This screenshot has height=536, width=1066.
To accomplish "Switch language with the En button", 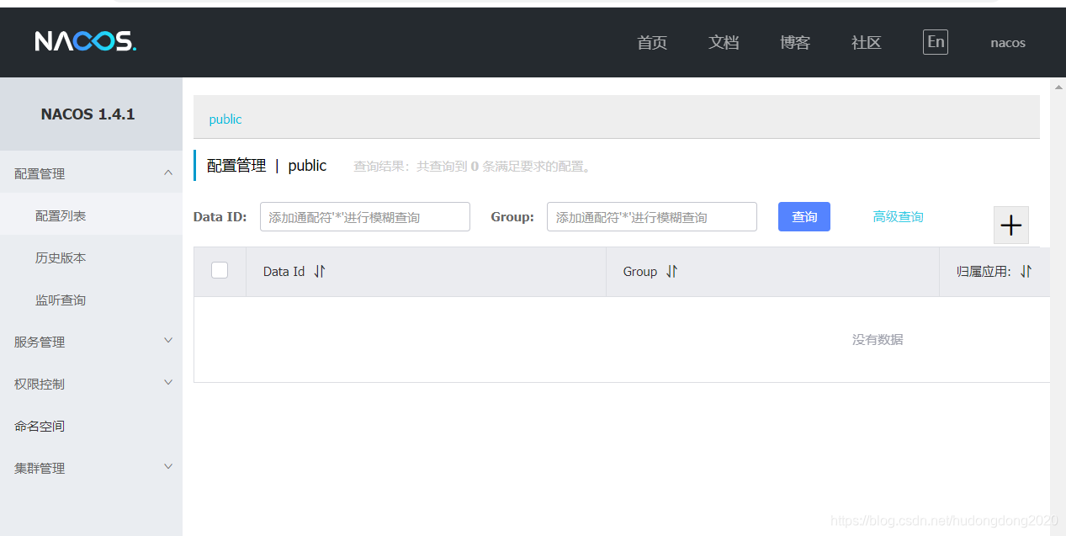I will (936, 42).
